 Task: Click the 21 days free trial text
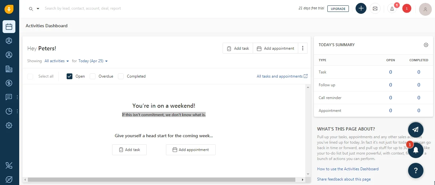pyautogui.click(x=311, y=8)
